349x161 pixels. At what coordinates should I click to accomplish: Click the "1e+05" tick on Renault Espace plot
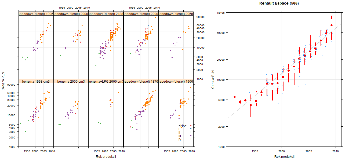pyautogui.click(x=221, y=13)
